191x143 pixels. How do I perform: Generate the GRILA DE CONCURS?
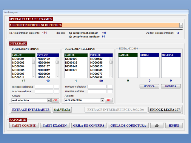point(88,126)
